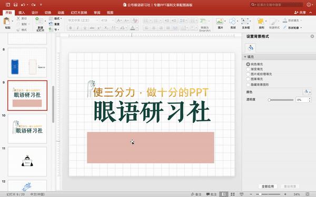
Task: Click the Shapes (形状) icon
Action: [x=232, y=21]
